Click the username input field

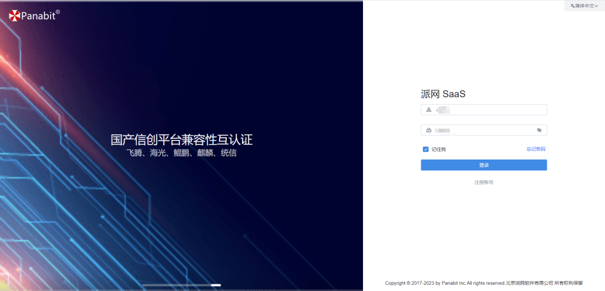484,110
